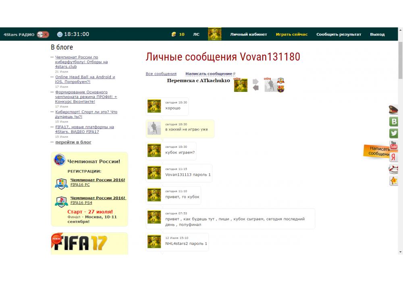Click the message text в хоккей не играю уже
This screenshot has width=403, height=282.
click(186, 129)
